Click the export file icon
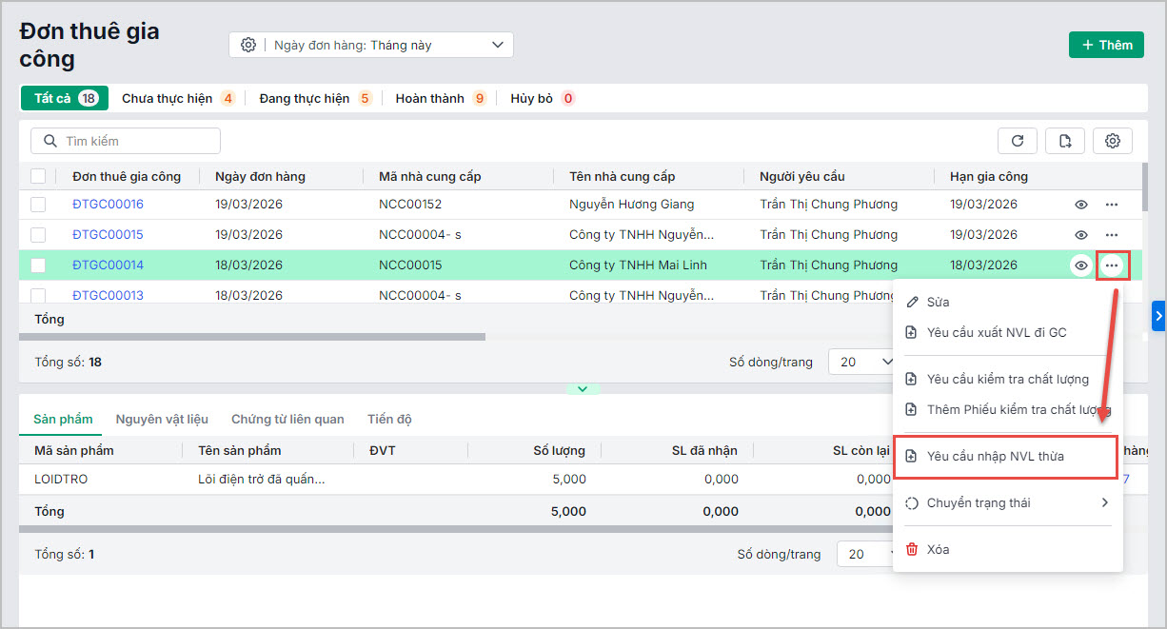The height and width of the screenshot is (629, 1167). 1065,141
